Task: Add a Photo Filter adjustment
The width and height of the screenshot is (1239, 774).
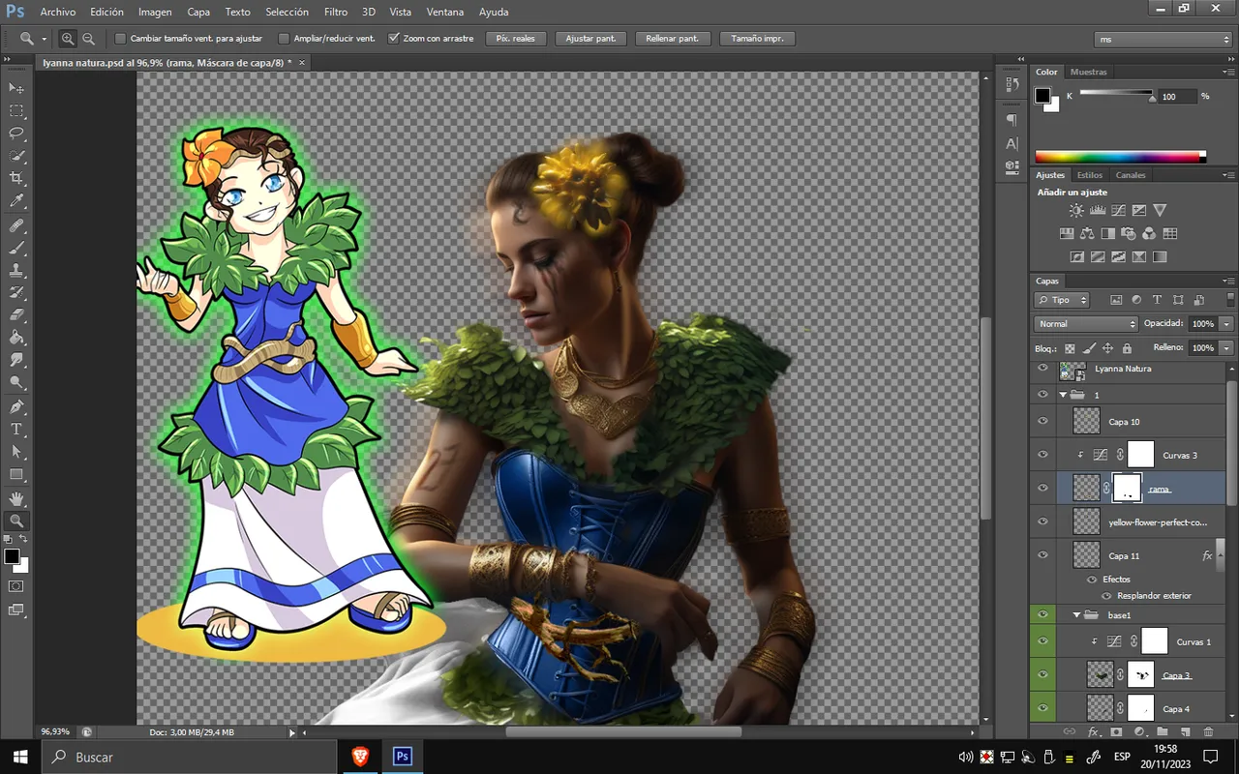Action: click(1129, 233)
